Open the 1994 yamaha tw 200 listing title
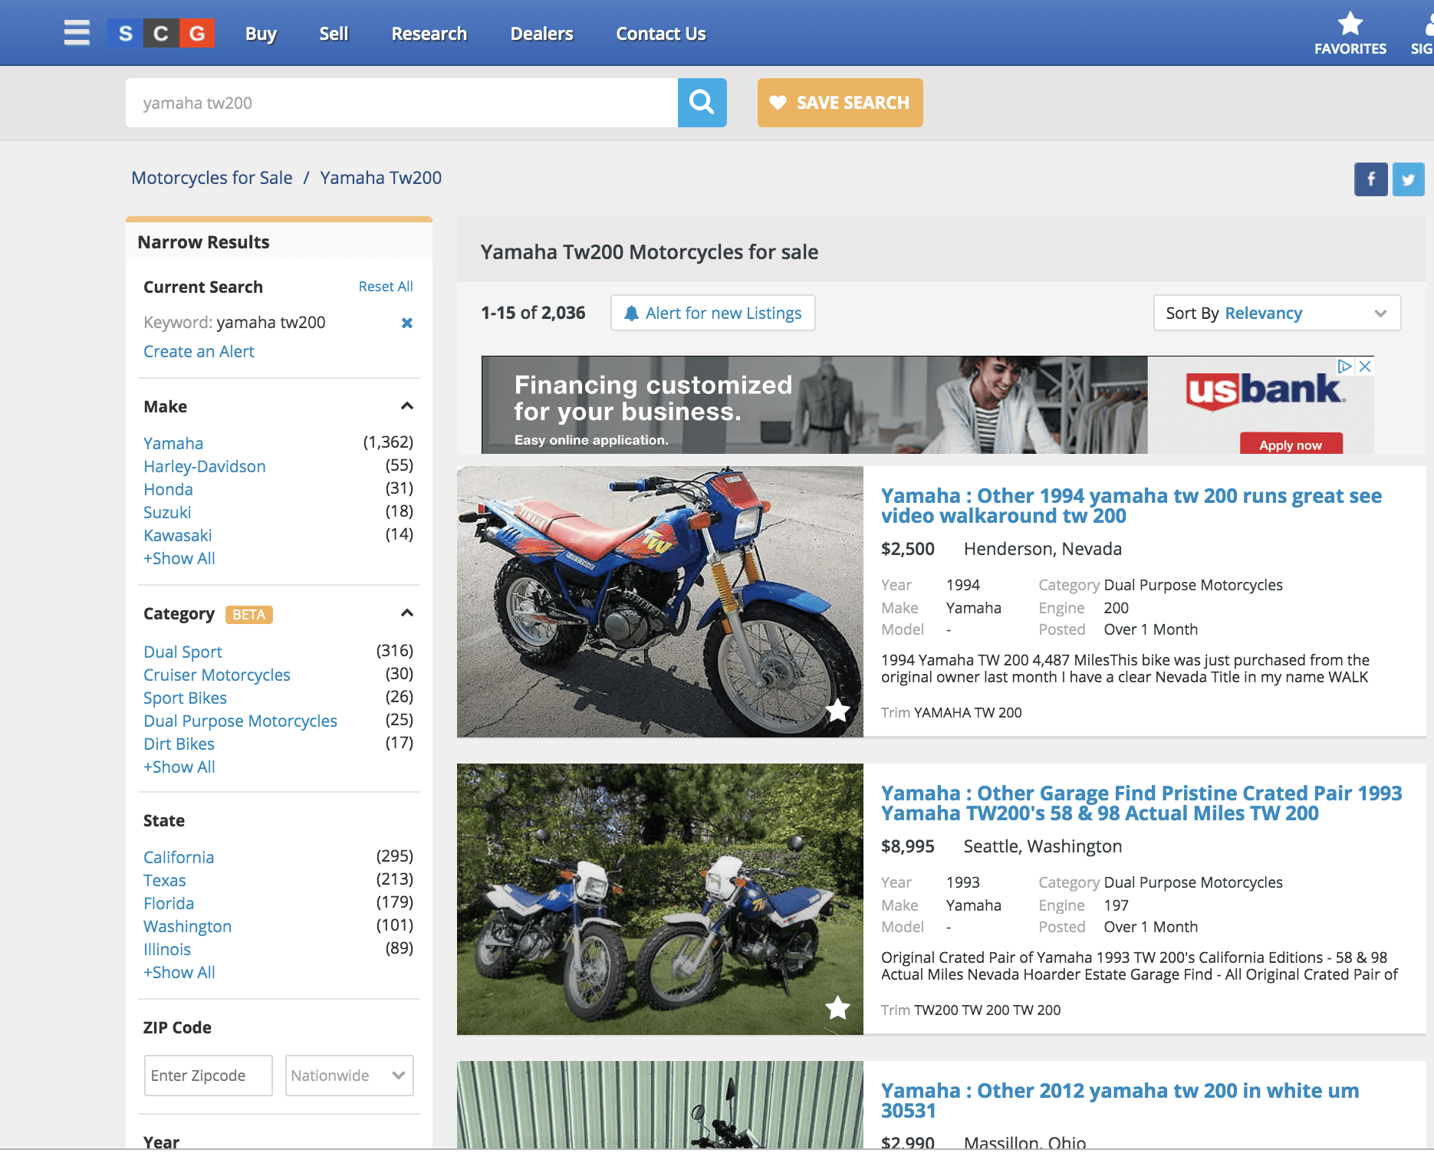Viewport: 1434px width, 1153px height. 1131,505
